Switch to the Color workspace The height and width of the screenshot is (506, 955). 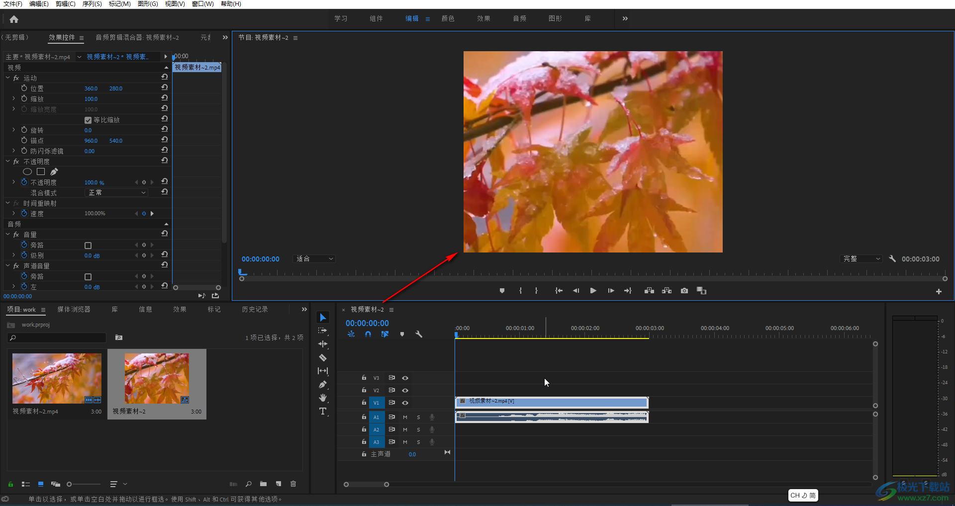(448, 18)
